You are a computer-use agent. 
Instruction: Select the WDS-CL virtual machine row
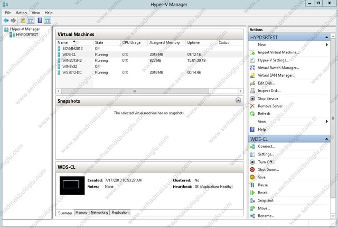[x=149, y=54]
